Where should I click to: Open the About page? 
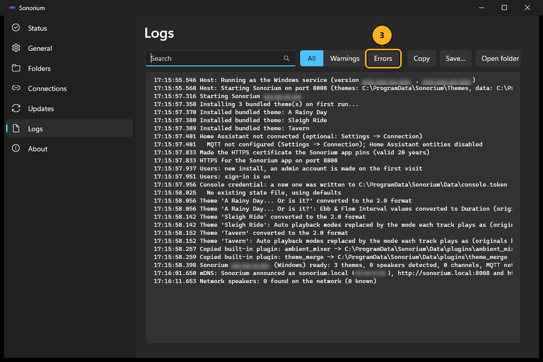69,149
